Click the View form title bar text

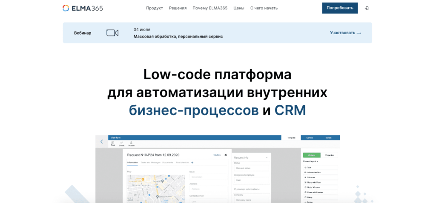tap(115, 138)
